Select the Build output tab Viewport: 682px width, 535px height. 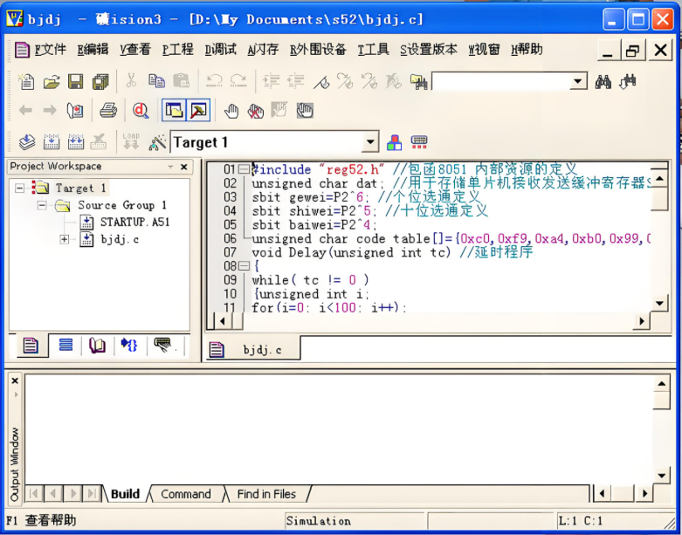[x=125, y=494]
